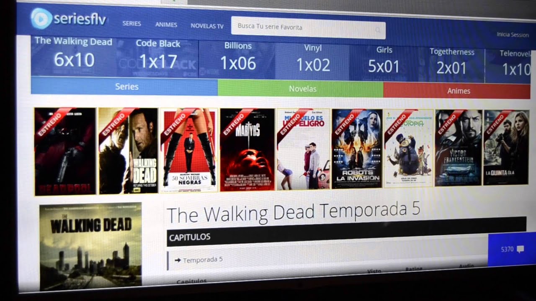This screenshot has height=301, width=536.
Task: Click the 5370 comments button
Action: [512, 249]
